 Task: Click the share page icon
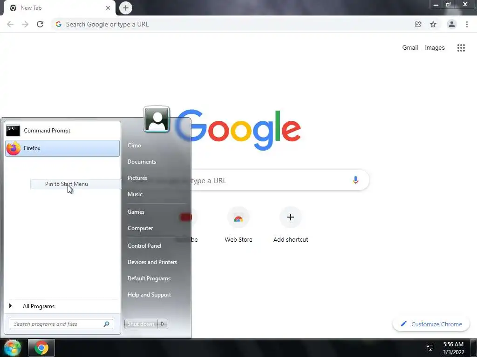click(x=418, y=24)
